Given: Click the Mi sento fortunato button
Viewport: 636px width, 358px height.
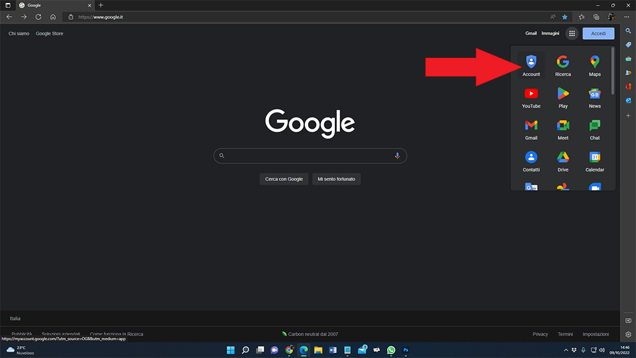Looking at the screenshot, I should [336, 179].
